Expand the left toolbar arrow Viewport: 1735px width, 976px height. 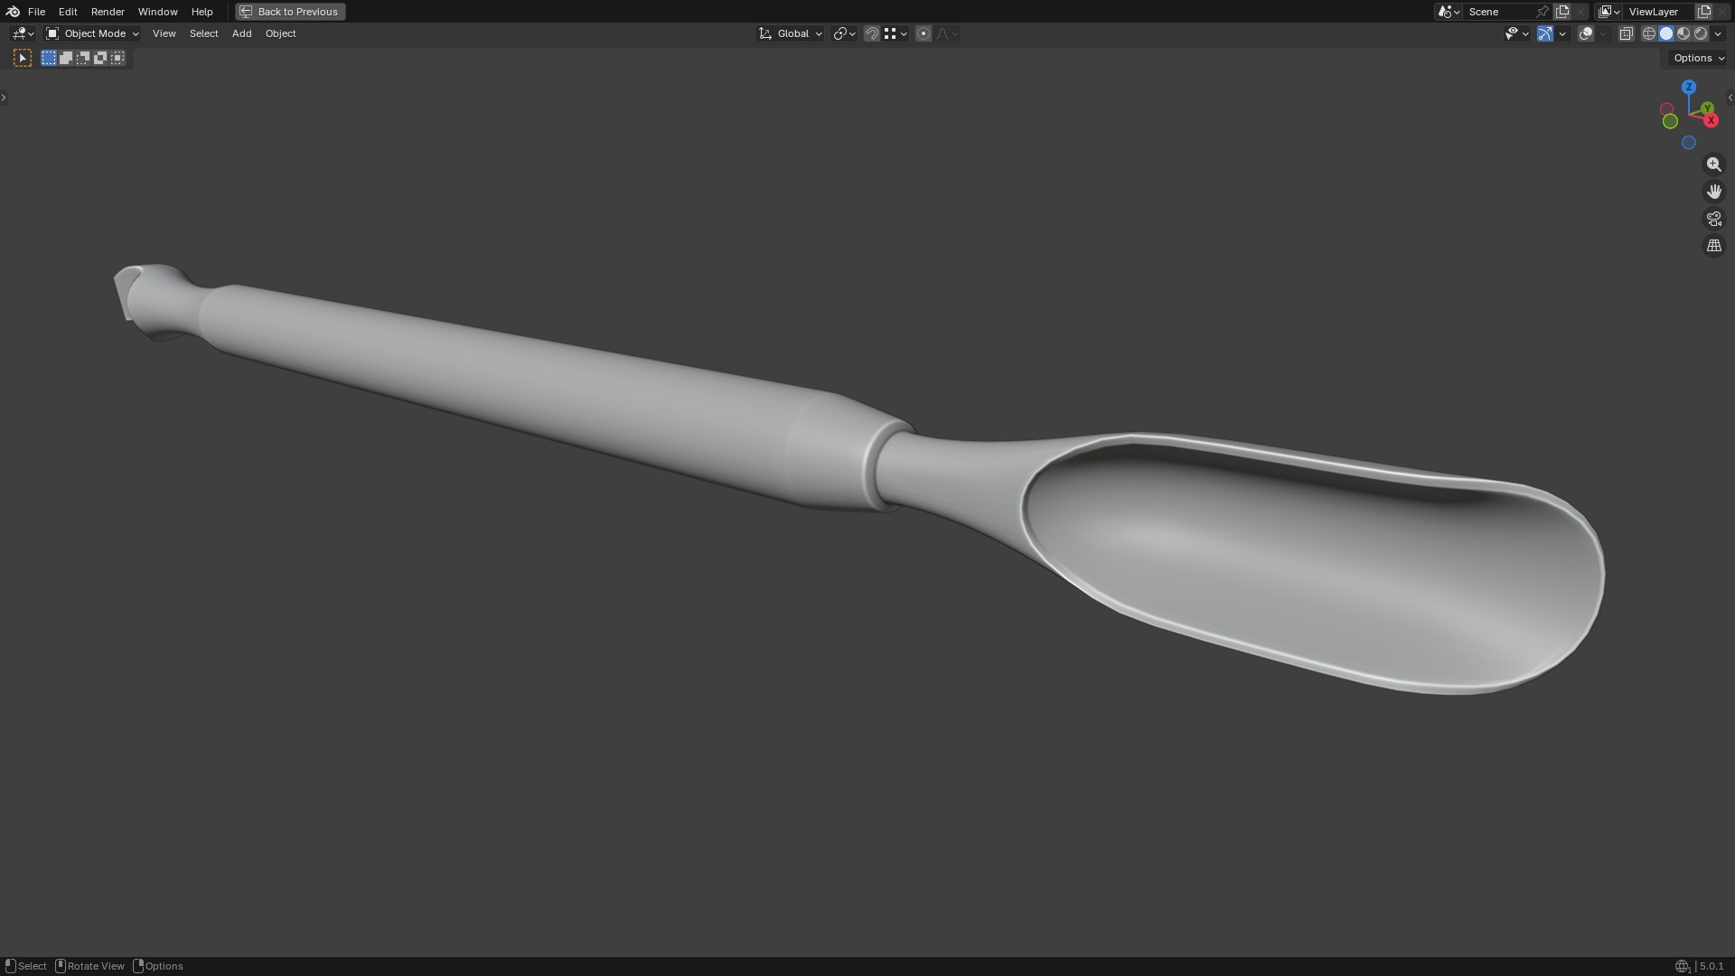4,98
